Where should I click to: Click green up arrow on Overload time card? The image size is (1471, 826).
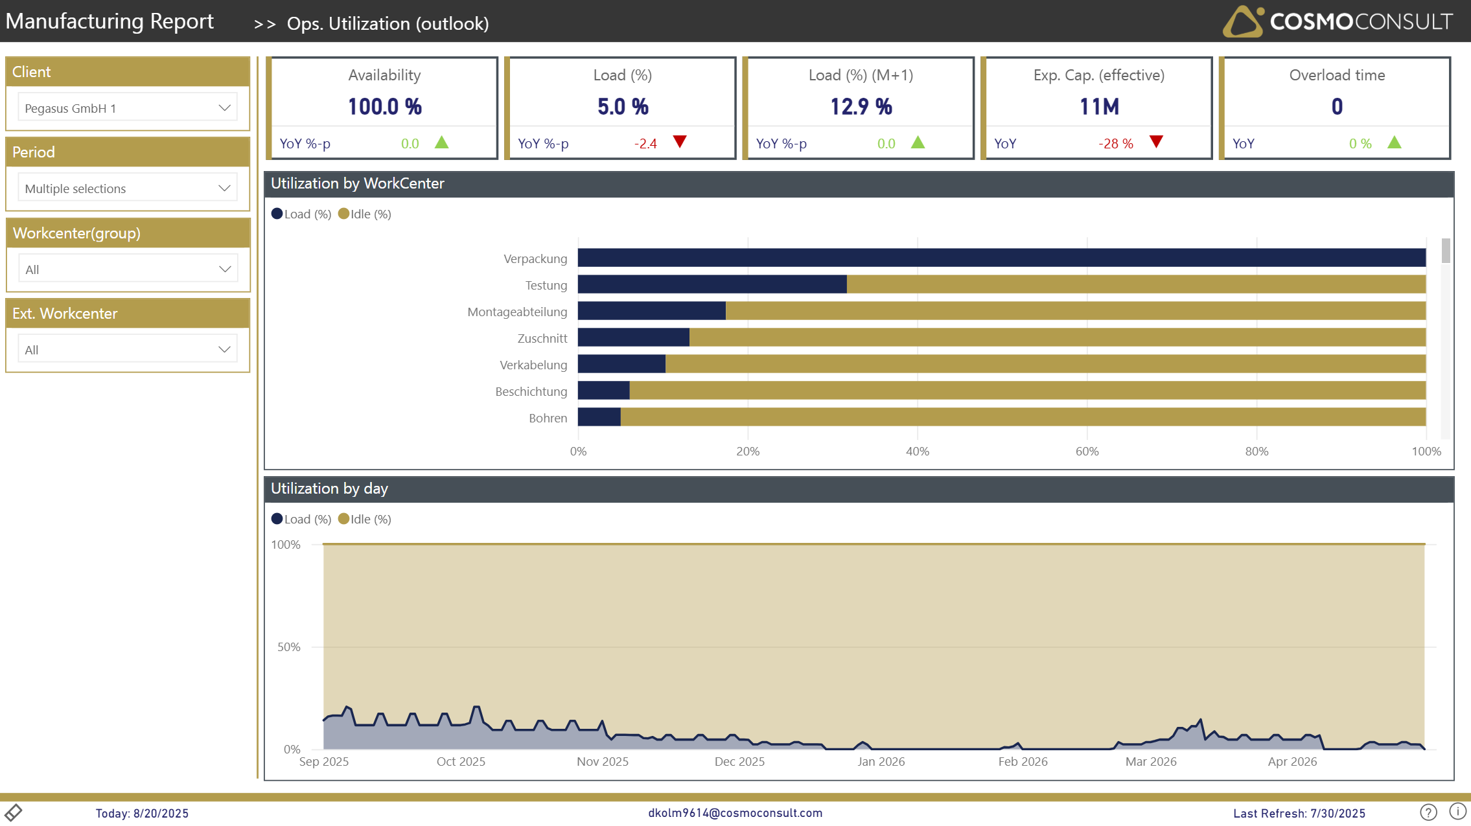[1395, 143]
